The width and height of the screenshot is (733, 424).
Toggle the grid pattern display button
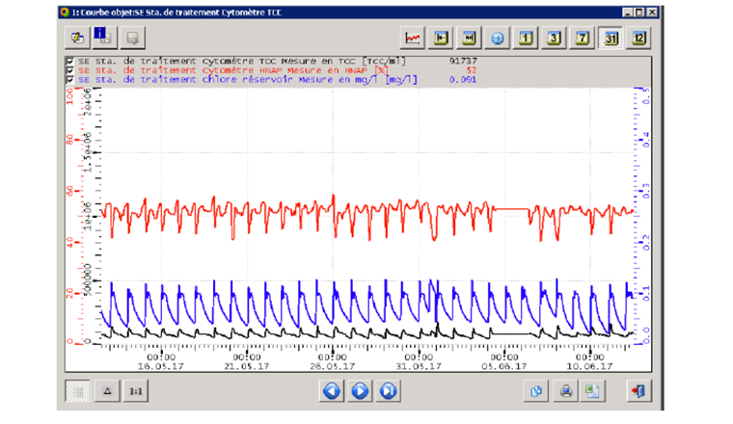(78, 391)
